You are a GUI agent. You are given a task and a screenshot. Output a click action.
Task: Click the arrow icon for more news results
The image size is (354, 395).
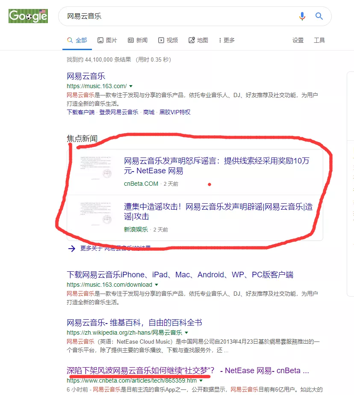coord(72,249)
